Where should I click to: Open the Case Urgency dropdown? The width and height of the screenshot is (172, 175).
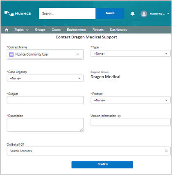[x=45, y=78]
